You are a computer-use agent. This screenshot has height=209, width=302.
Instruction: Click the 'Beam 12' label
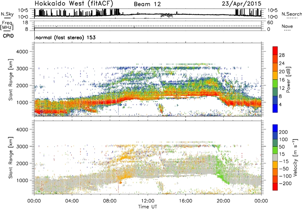pyautogui.click(x=147, y=4)
